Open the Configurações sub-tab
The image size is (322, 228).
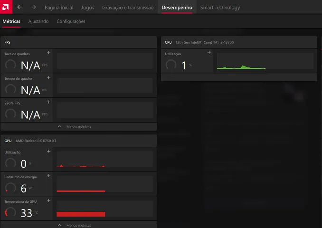tap(71, 21)
